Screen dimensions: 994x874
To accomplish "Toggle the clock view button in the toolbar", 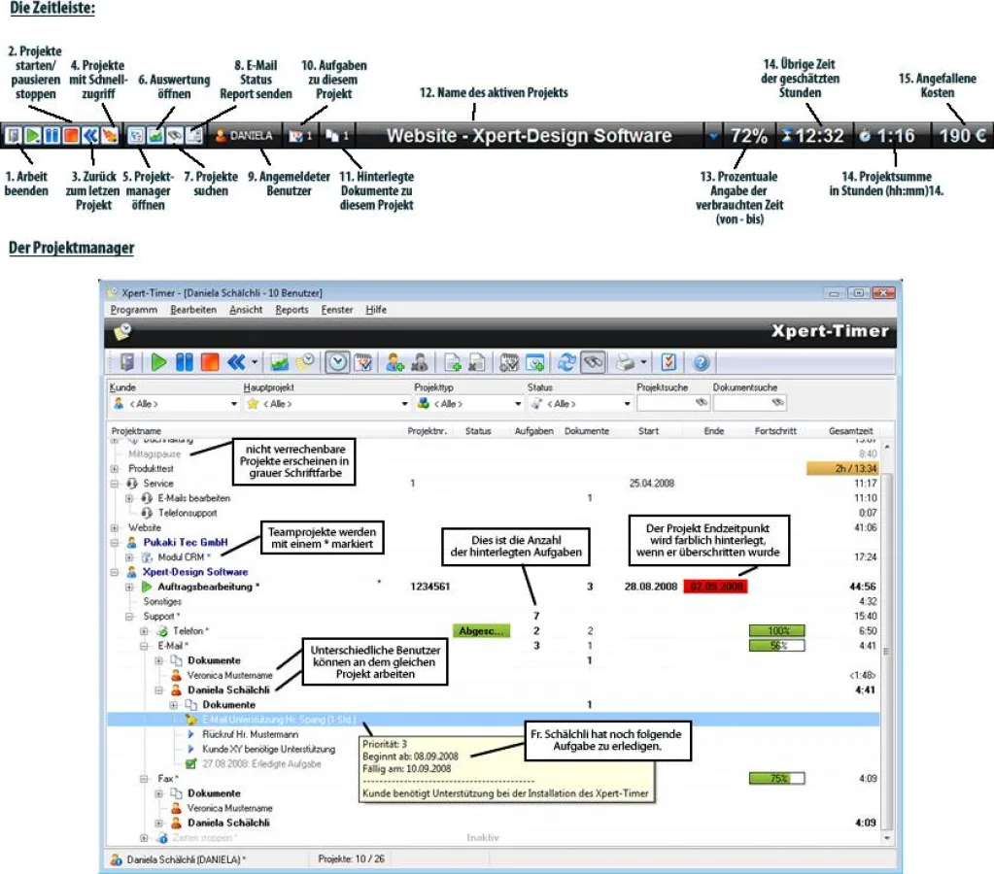I will tap(337, 362).
